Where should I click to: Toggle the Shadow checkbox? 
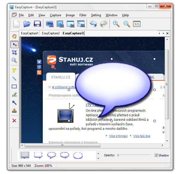(x=156, y=155)
